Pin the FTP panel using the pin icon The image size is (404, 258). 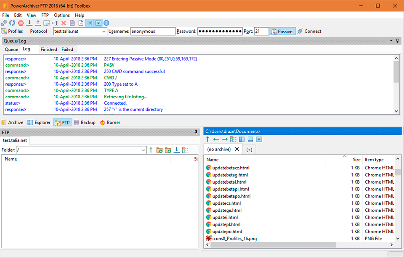(x=195, y=132)
